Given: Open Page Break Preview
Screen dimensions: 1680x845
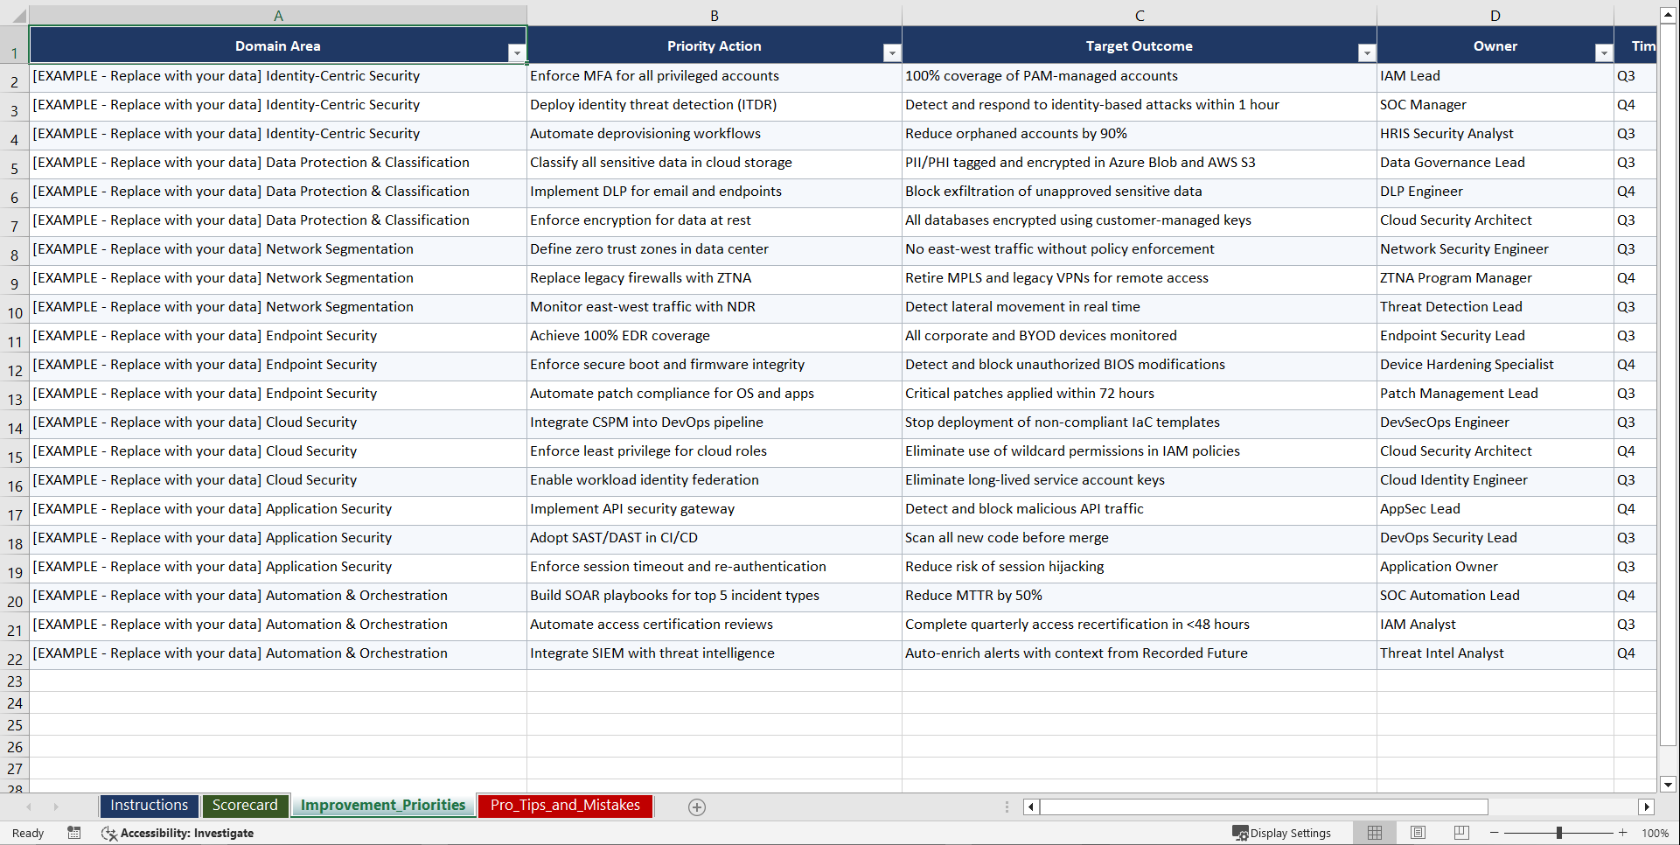Looking at the screenshot, I should [x=1460, y=833].
